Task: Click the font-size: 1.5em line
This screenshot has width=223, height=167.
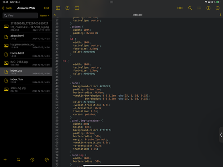Action: pyautogui.click(x=85, y=70)
